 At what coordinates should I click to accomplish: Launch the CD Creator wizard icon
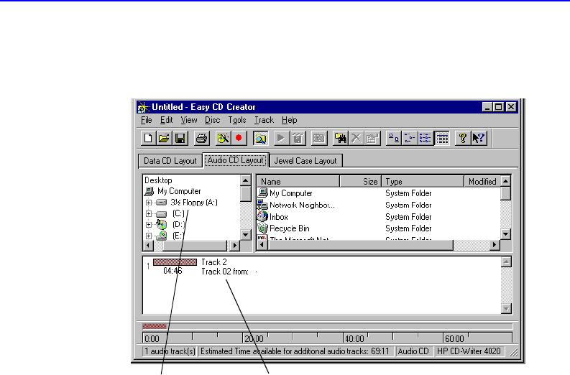(x=223, y=138)
